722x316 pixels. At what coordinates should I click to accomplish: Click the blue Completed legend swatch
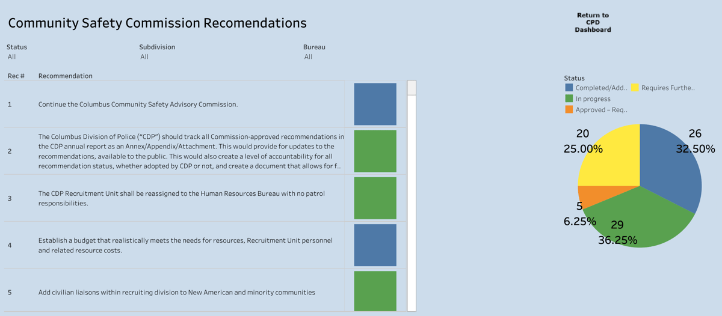pos(569,88)
